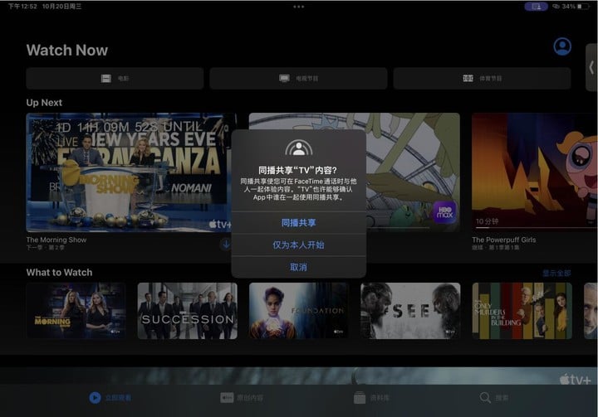Click "The Morning Show" caption under first card
Screen dimensions: 598x417
click(56, 240)
